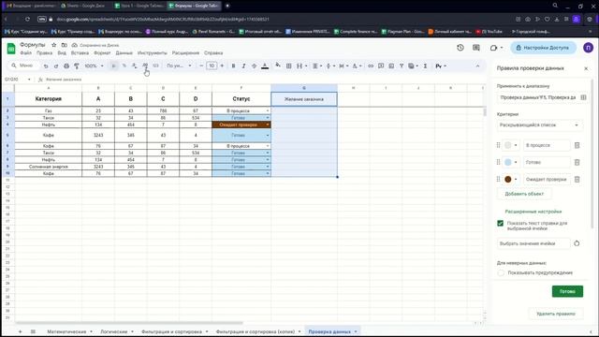Open the Вставка menu
This screenshot has height=337, width=599.
80,53
